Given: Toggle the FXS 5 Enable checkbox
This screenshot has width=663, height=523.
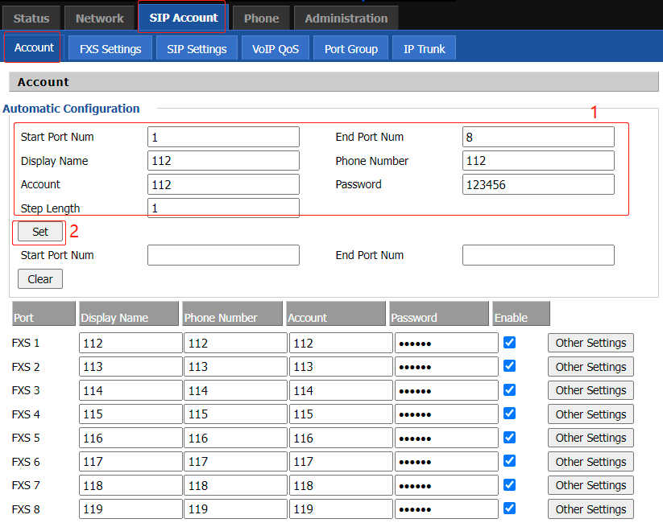Looking at the screenshot, I should click(509, 437).
